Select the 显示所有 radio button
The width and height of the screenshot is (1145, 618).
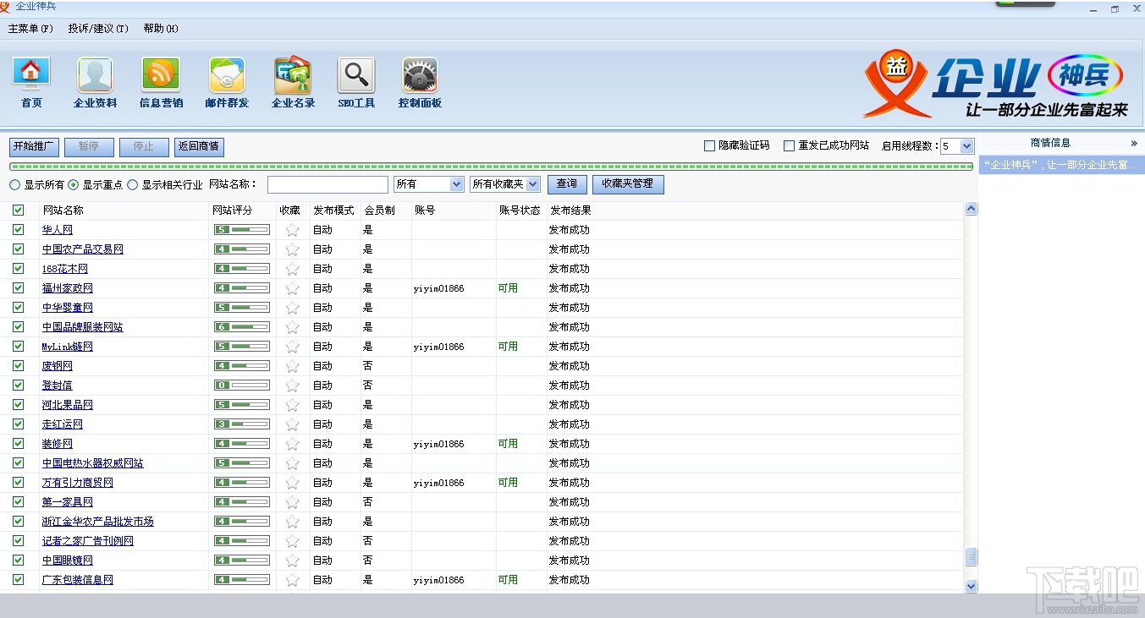tap(15, 184)
